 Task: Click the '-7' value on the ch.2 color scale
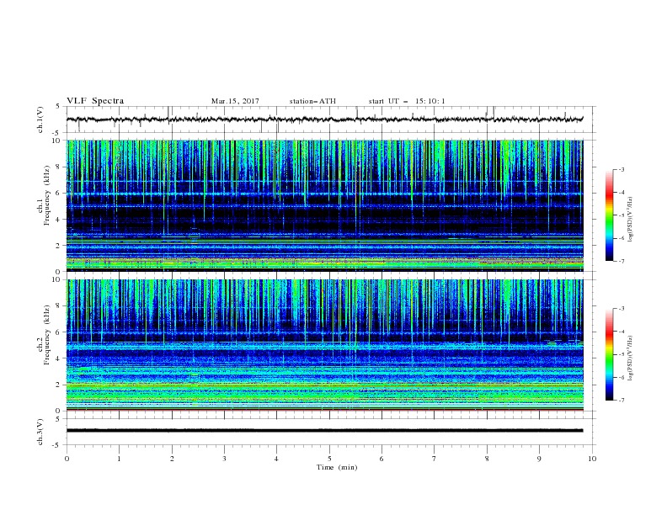pyautogui.click(x=621, y=400)
